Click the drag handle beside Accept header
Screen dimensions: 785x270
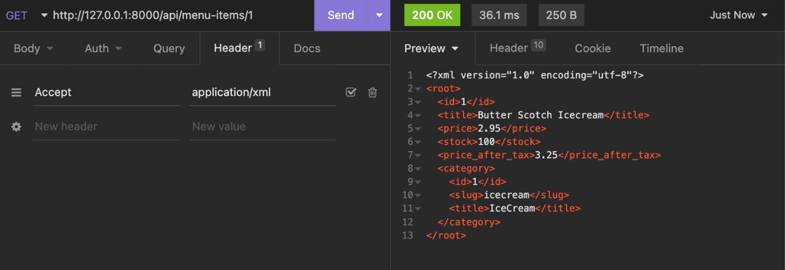pyautogui.click(x=16, y=92)
